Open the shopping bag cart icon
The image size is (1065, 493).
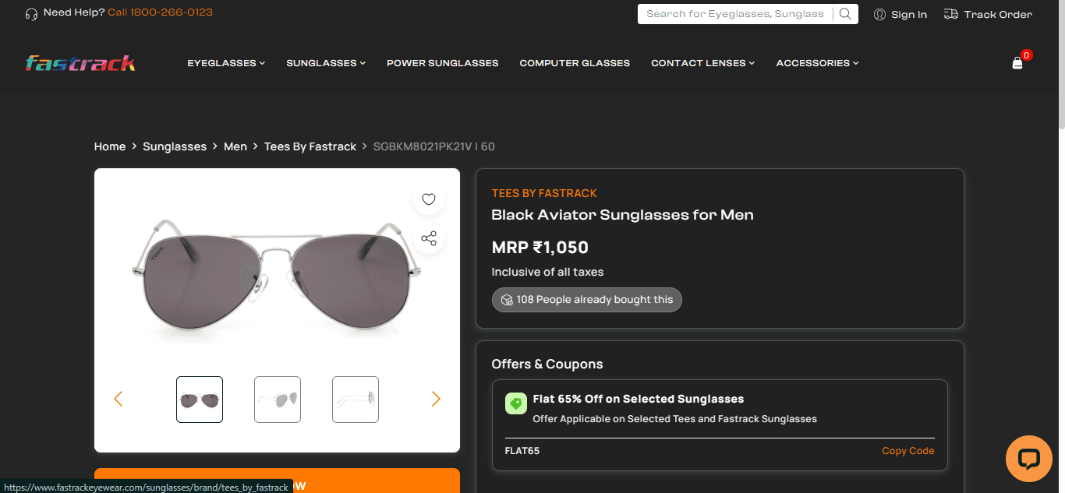(x=1017, y=63)
